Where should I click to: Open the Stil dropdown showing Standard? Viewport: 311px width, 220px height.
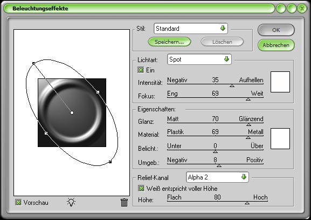[191, 29]
